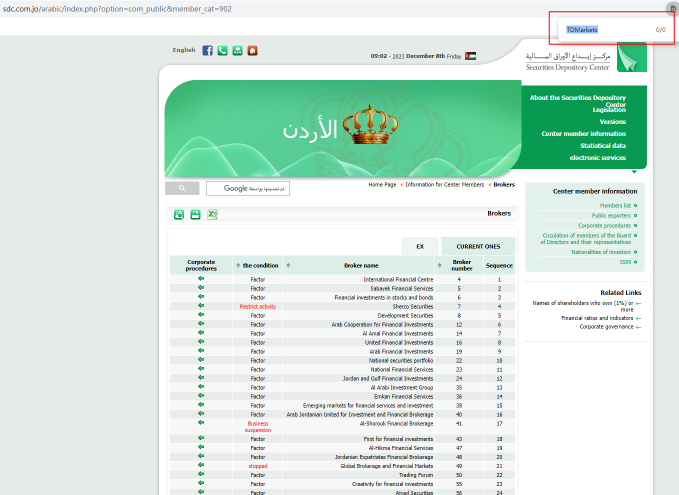The width and height of the screenshot is (679, 495).
Task: Sort table by Broker name column
Action: (288, 265)
